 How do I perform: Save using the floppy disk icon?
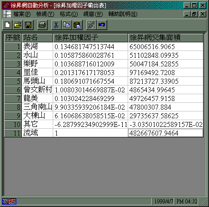point(28,25)
